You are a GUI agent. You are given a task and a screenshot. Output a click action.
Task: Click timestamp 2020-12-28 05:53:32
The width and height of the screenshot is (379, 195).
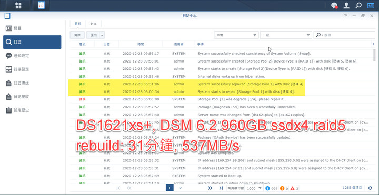coord(141,160)
